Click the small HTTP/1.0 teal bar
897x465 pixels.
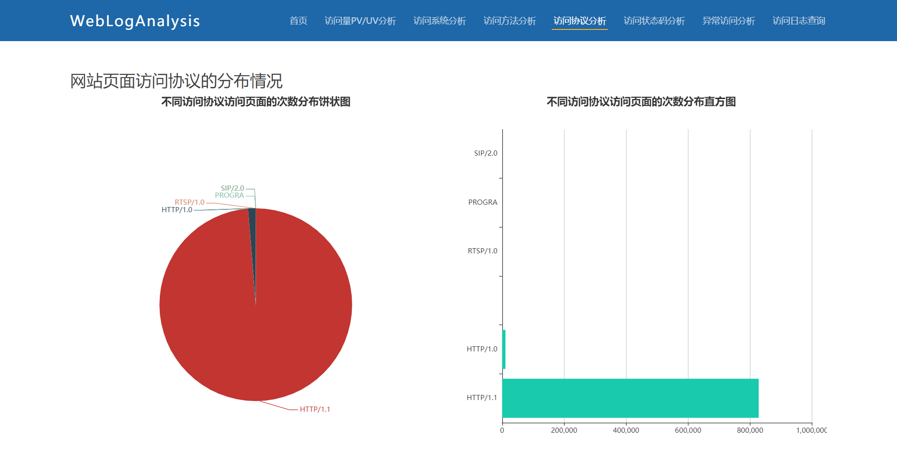[x=504, y=349]
